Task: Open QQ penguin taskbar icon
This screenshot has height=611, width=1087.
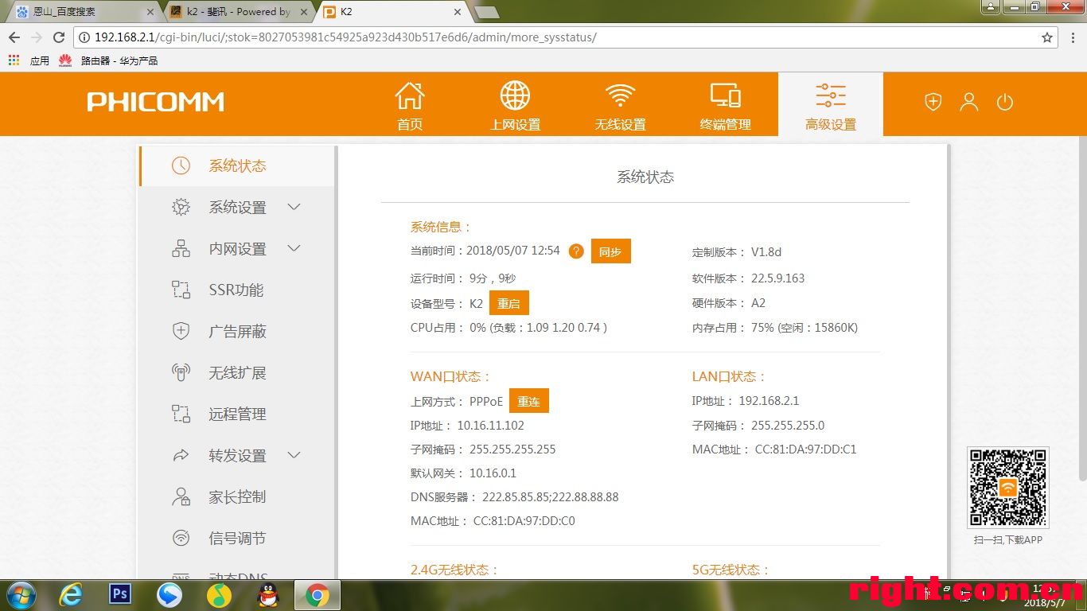Action: coord(268,594)
